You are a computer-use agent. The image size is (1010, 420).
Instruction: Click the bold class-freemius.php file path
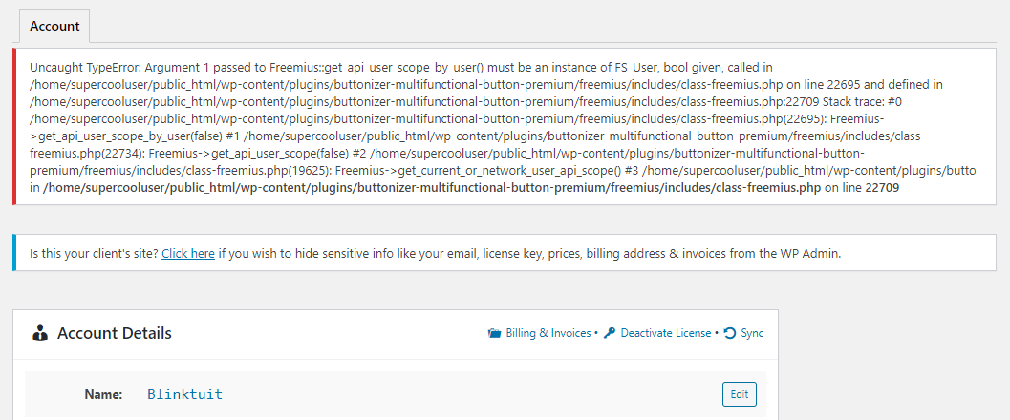point(432,188)
